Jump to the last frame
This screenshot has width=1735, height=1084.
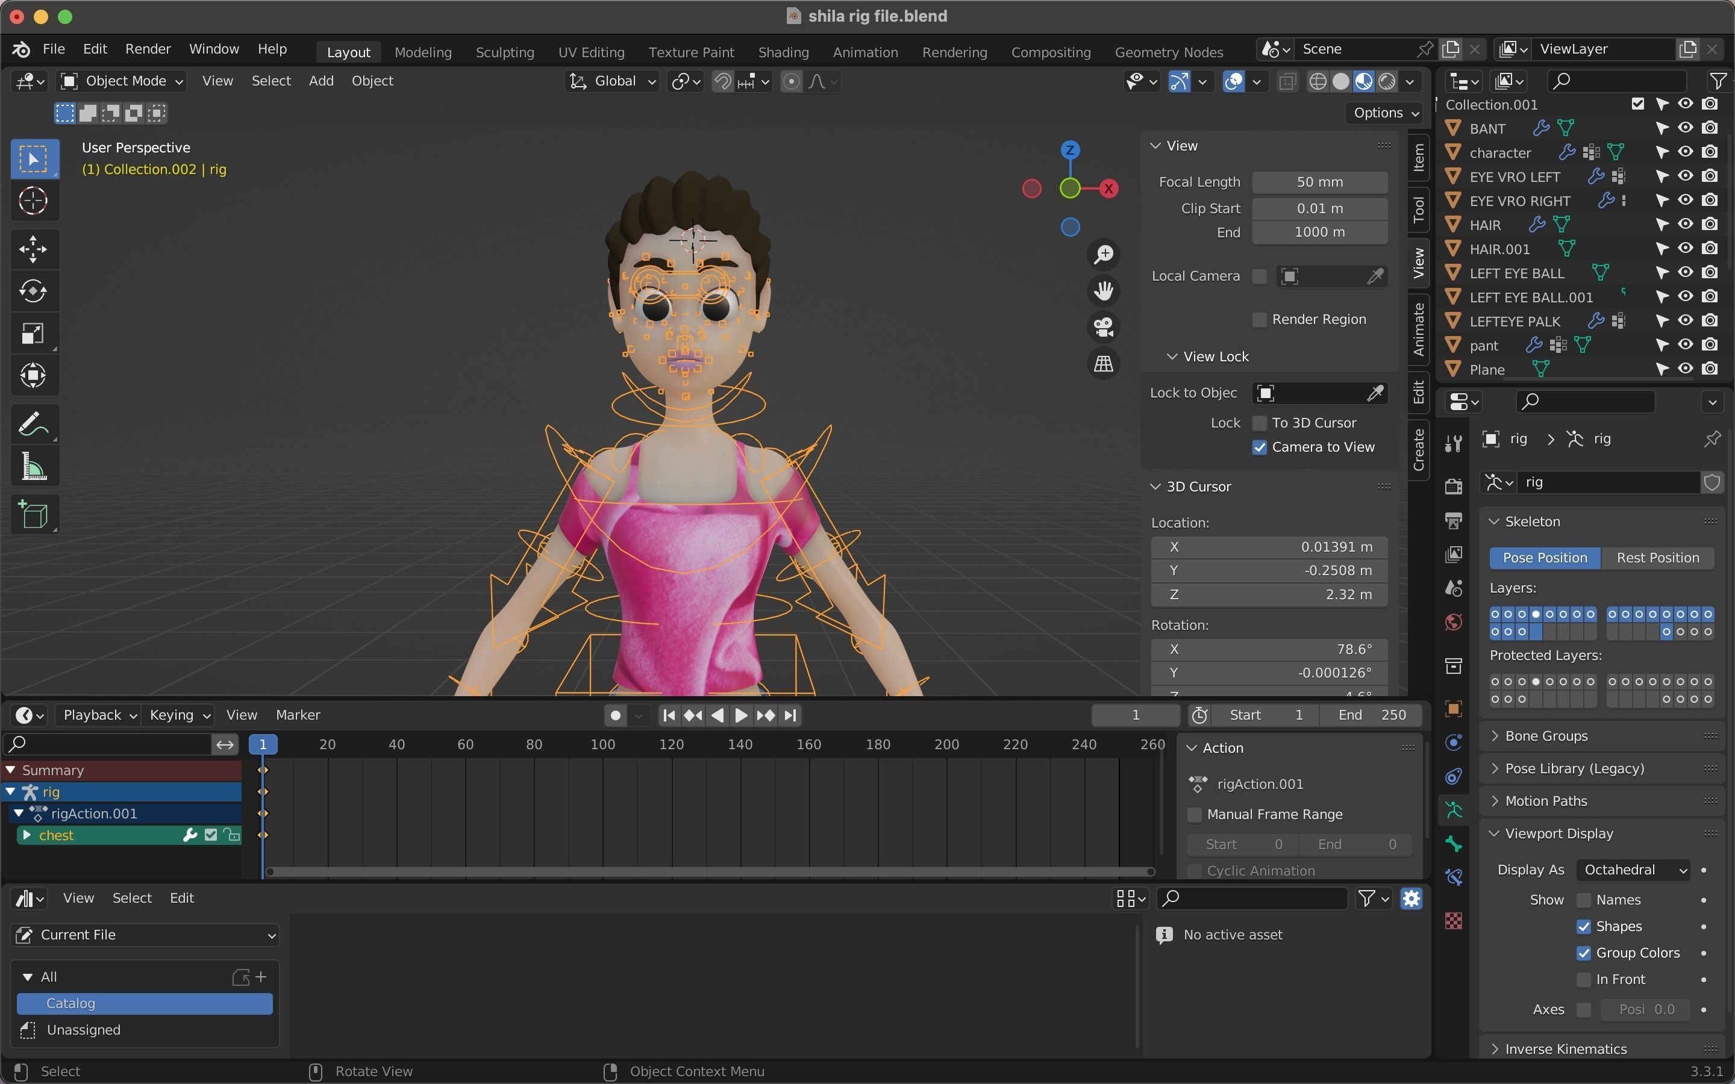tap(790, 715)
